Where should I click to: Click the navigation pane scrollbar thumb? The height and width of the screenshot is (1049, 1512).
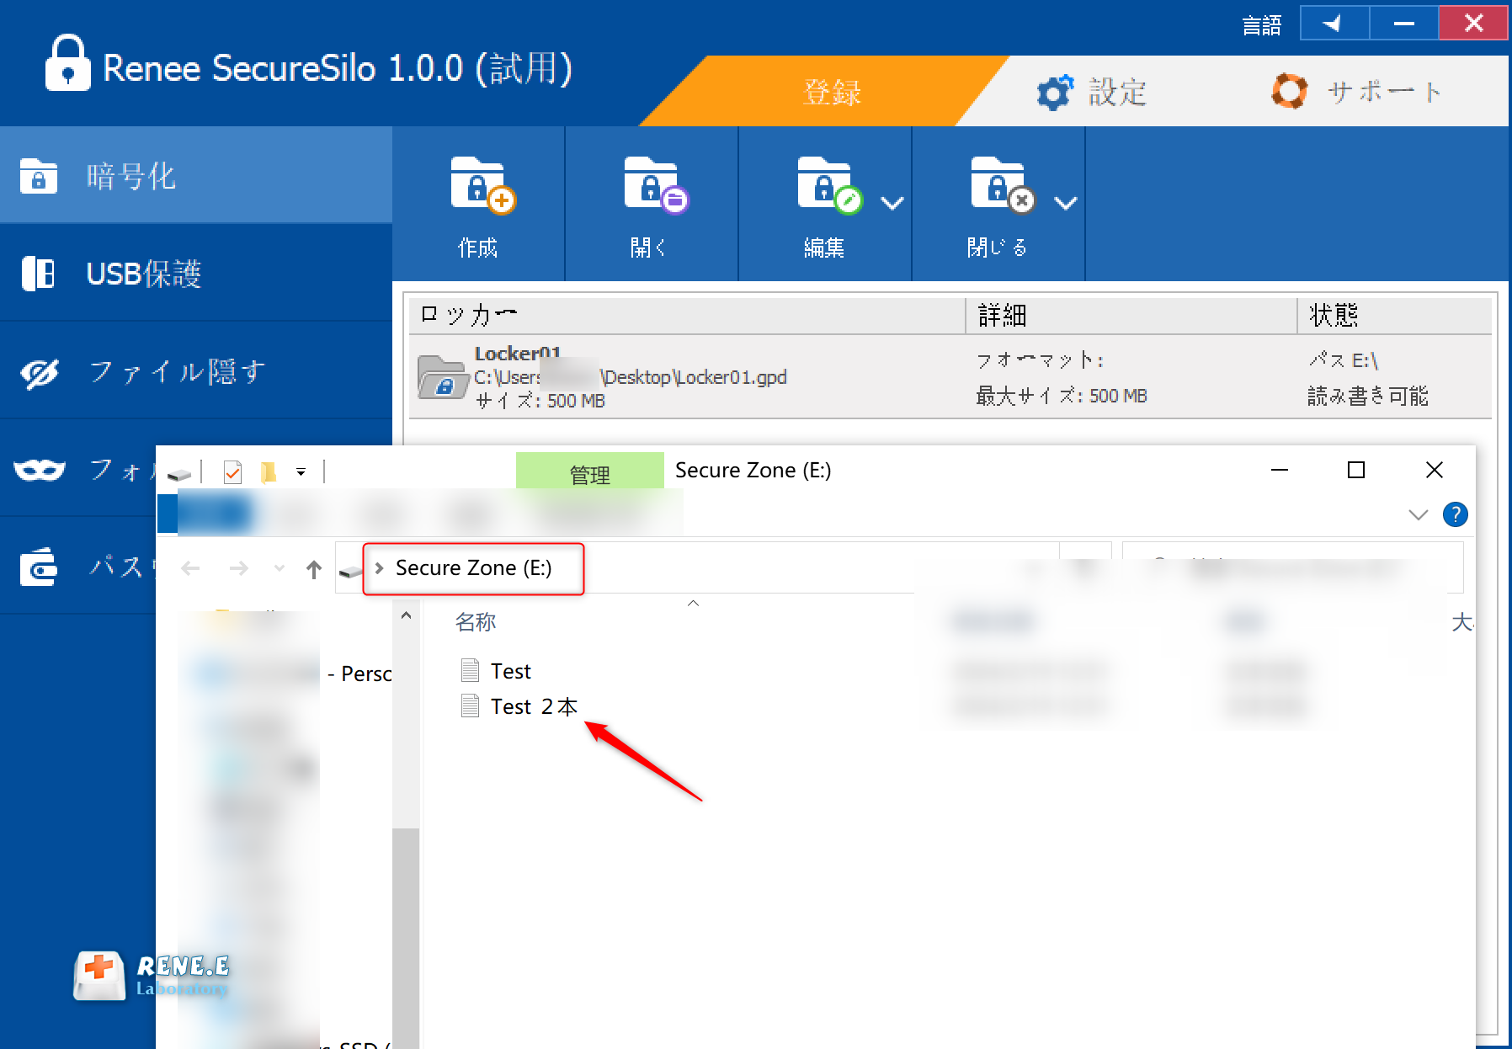(x=406, y=938)
